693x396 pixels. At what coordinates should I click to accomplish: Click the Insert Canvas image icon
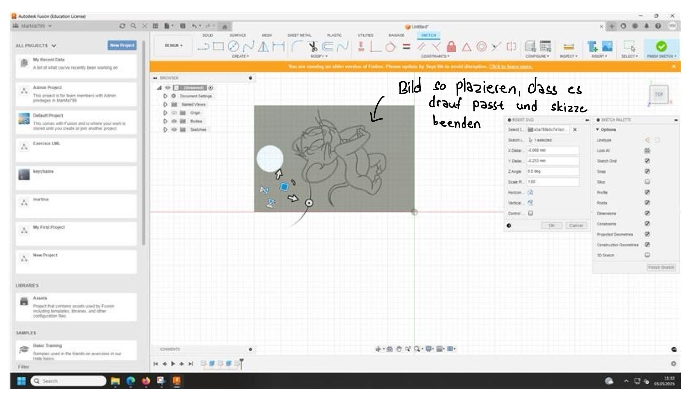tap(607, 46)
